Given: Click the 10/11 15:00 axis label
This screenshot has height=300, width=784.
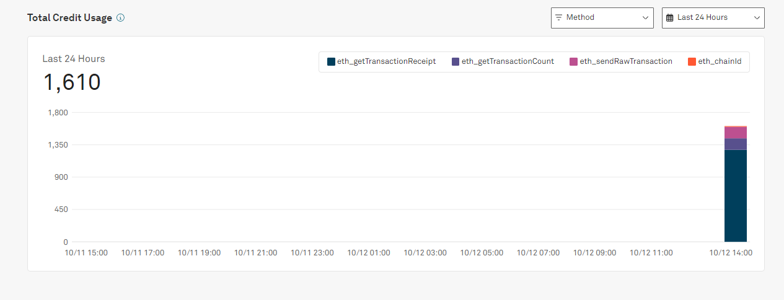Looking at the screenshot, I should pos(86,253).
